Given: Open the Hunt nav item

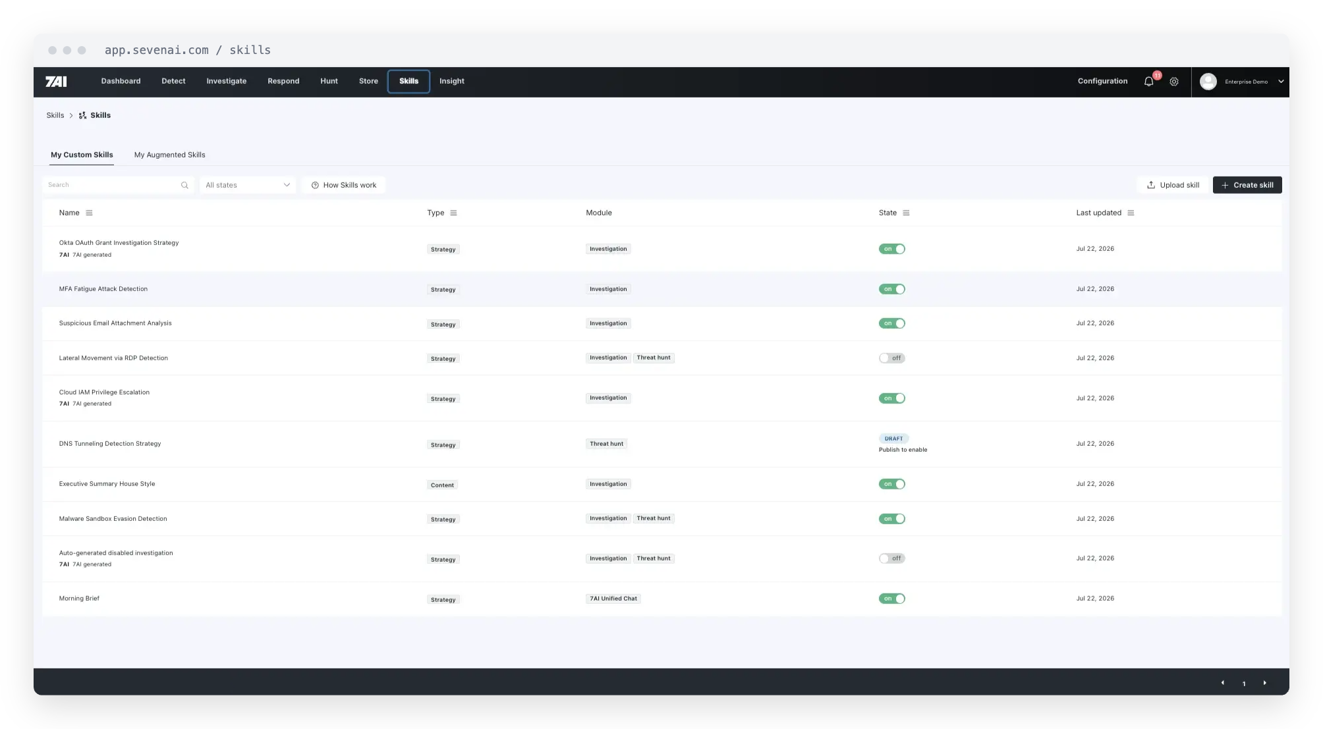Looking at the screenshot, I should 329,81.
